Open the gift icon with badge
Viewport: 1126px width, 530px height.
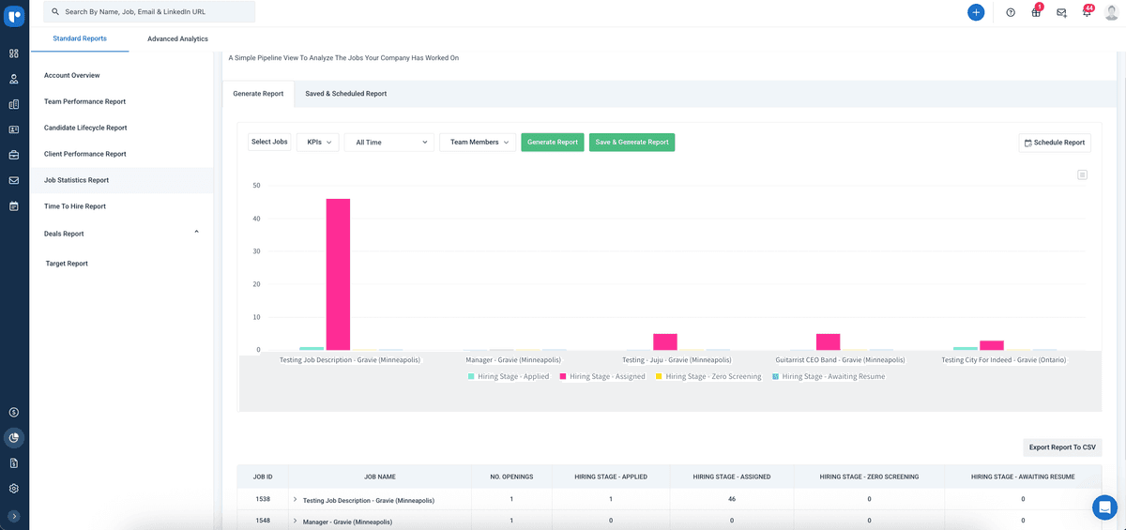point(1036,13)
